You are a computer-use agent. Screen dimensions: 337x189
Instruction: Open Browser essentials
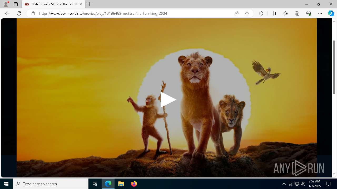pyautogui.click(x=309, y=13)
